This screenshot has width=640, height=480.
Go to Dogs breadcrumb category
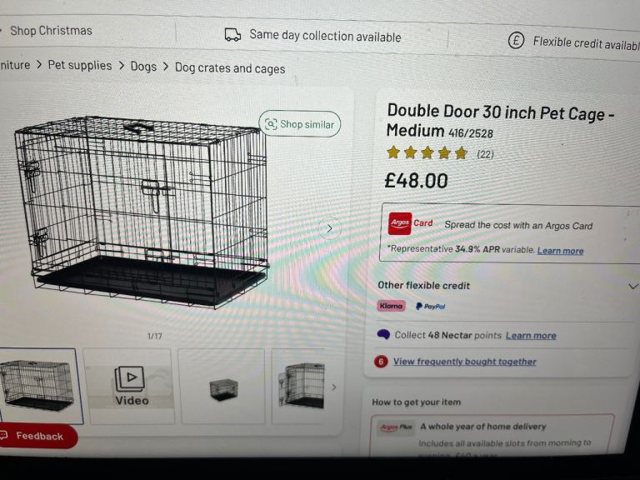click(143, 67)
